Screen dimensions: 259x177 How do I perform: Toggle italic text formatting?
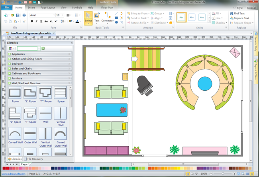tap(37, 21)
